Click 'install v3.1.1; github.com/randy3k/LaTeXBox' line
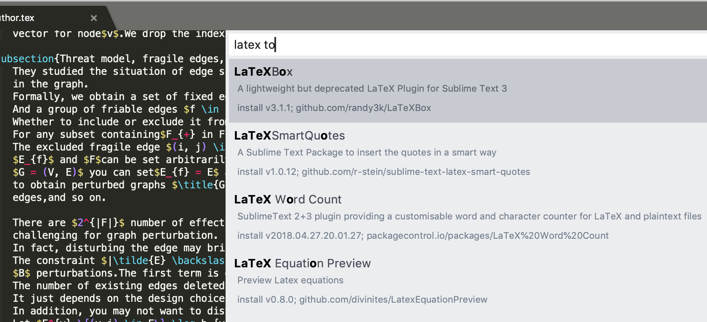This screenshot has height=322, width=707. pyautogui.click(x=334, y=108)
